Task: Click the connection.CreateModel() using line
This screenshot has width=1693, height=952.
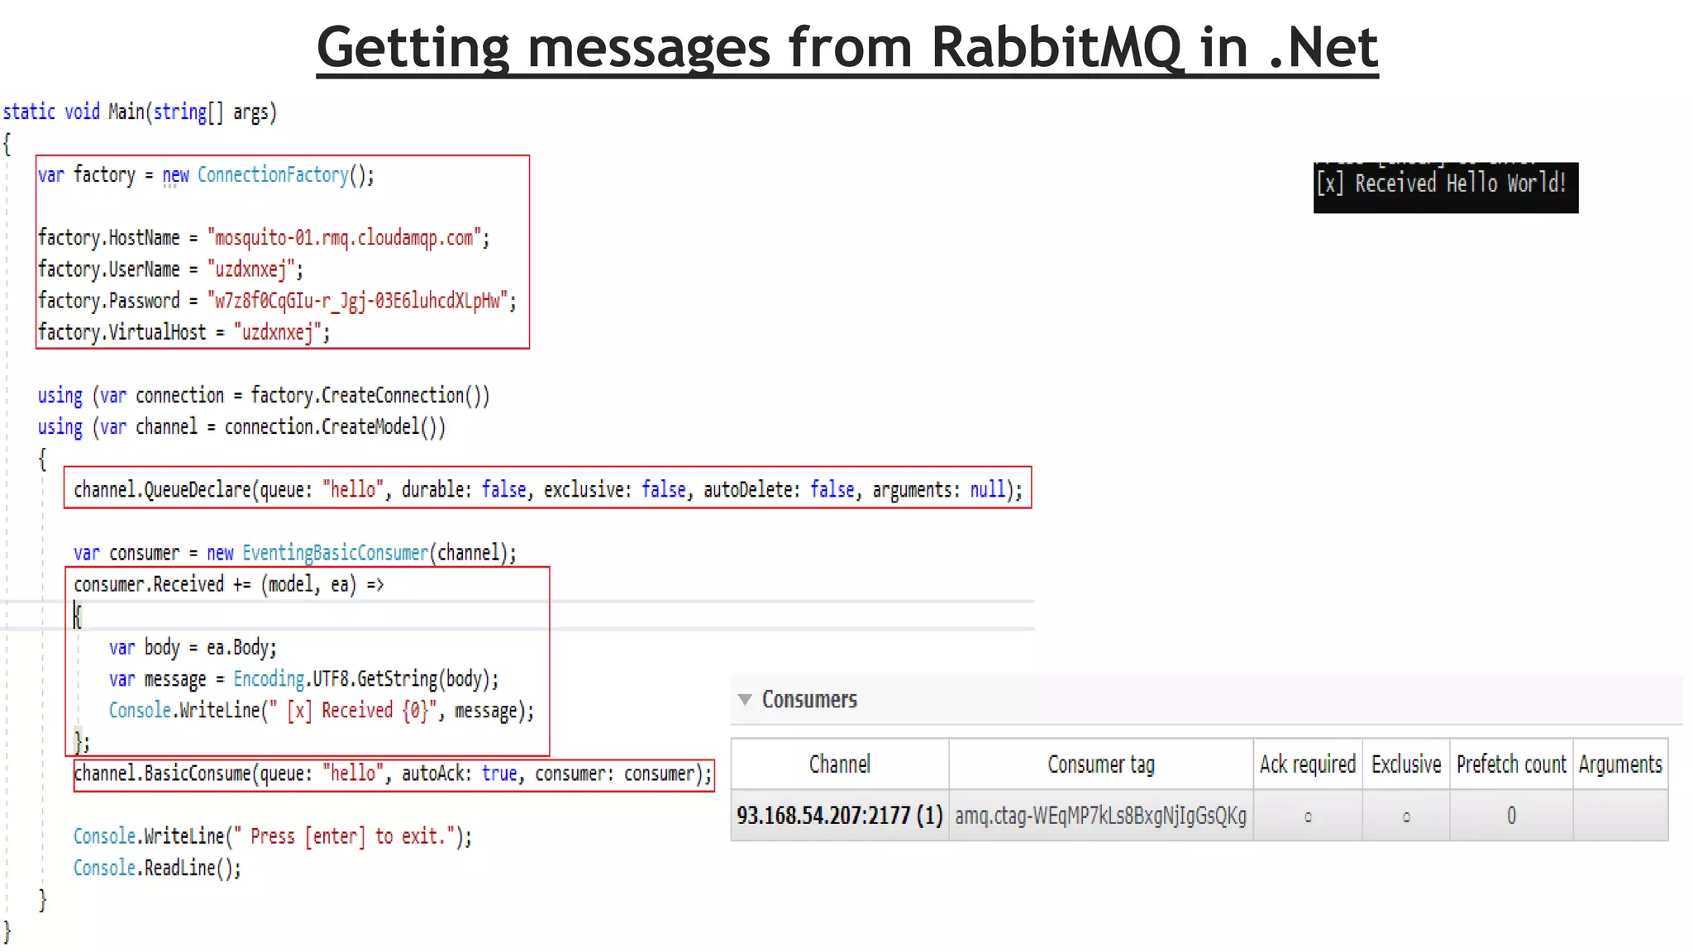Action: pos(241,427)
